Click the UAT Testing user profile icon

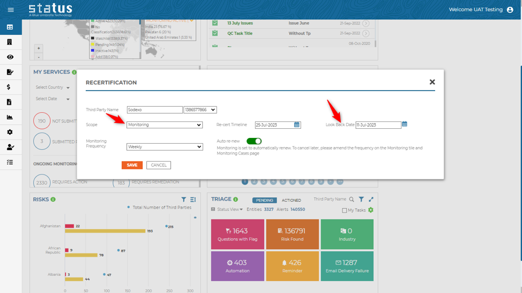coord(510,10)
